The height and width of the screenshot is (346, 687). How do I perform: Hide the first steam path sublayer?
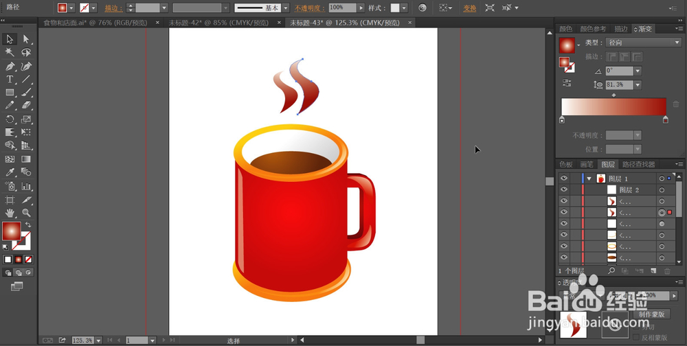click(564, 201)
